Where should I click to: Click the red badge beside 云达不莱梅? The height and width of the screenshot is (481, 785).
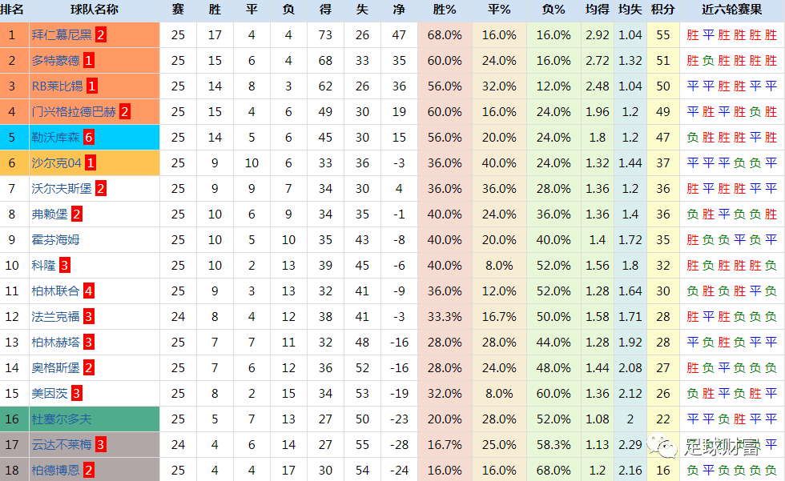[101, 444]
